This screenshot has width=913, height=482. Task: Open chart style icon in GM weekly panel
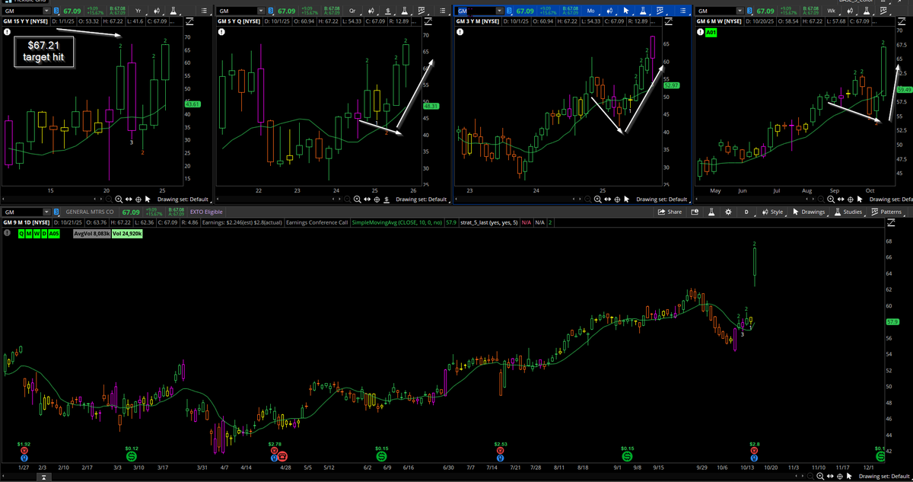850,11
